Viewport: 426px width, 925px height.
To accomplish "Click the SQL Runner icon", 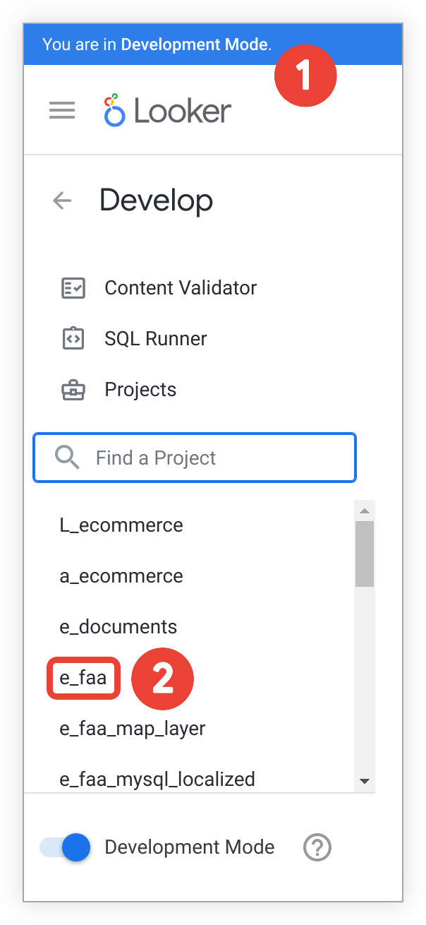I will pos(73,339).
